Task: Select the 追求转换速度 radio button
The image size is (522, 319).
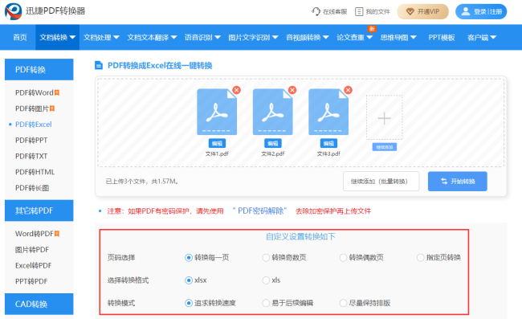Action: point(189,303)
